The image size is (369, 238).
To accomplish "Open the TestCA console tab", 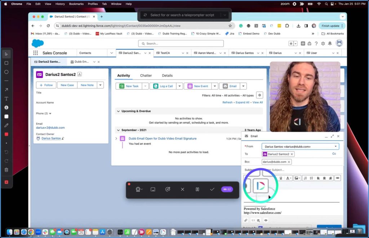I will pos(165,53).
